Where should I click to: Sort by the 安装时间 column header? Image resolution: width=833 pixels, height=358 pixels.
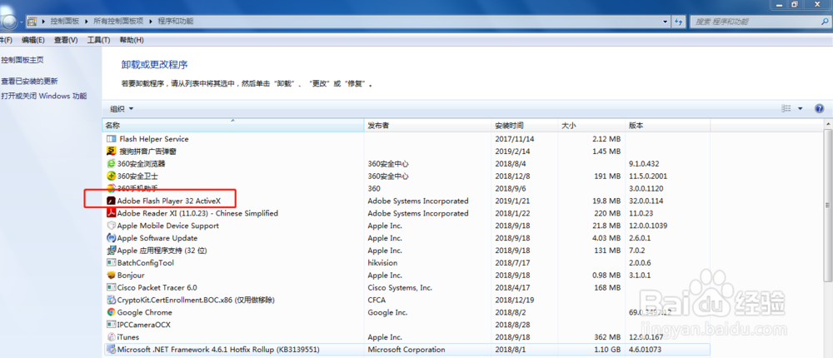point(525,126)
